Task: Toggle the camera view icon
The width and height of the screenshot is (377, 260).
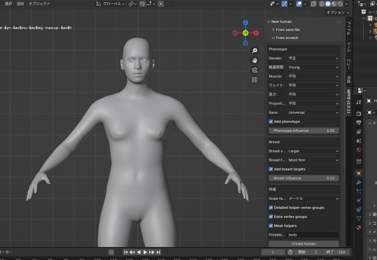Action: [x=255, y=70]
